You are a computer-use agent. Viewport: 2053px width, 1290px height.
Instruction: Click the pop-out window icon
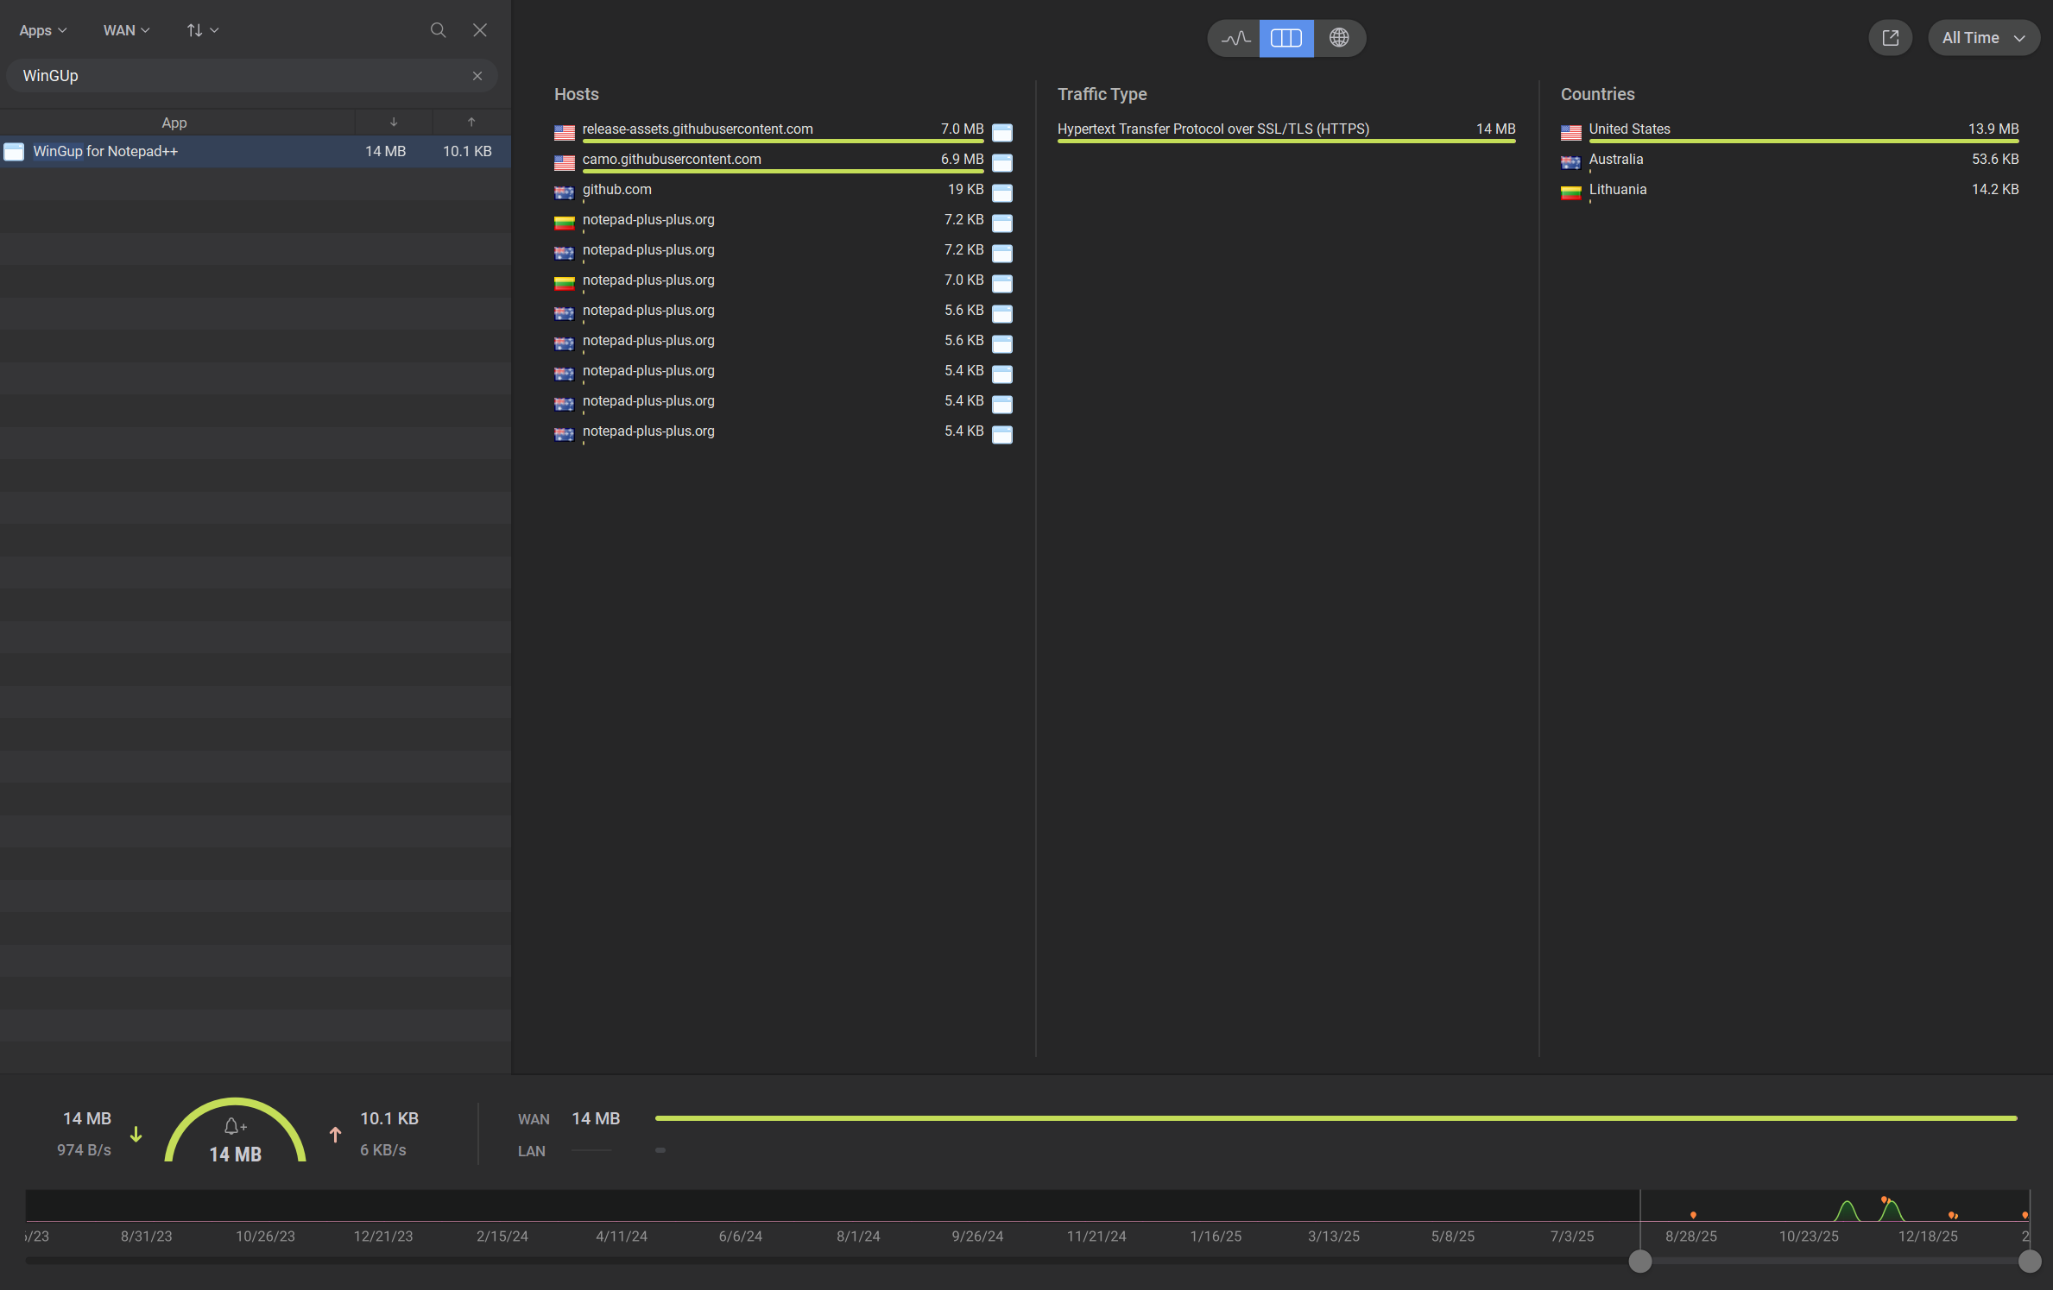(1890, 38)
